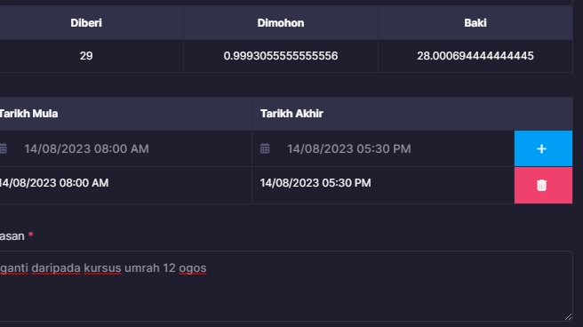Click the Tarikh Akhir column header

[x=291, y=114]
